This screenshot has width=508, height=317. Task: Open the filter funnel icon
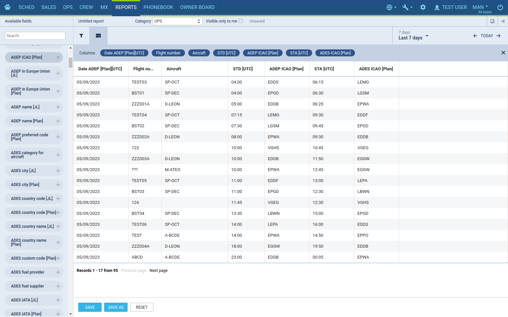[81, 36]
